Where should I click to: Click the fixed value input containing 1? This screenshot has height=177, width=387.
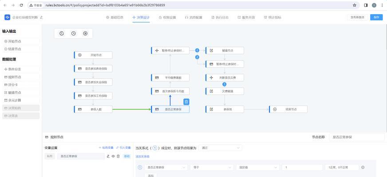(x=302, y=167)
